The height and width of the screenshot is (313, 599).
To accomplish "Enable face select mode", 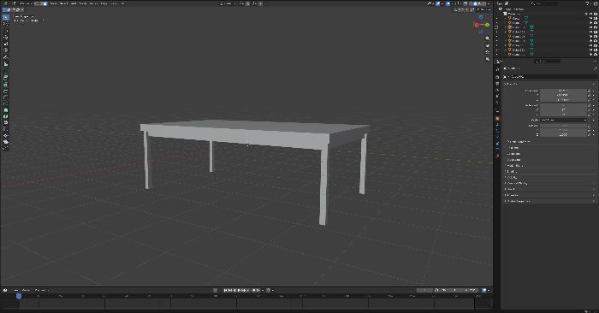I will pos(44,3).
